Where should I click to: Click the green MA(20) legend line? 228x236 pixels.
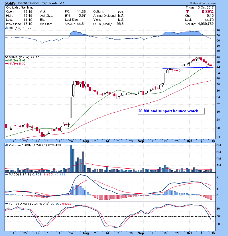[x=7, y=60]
